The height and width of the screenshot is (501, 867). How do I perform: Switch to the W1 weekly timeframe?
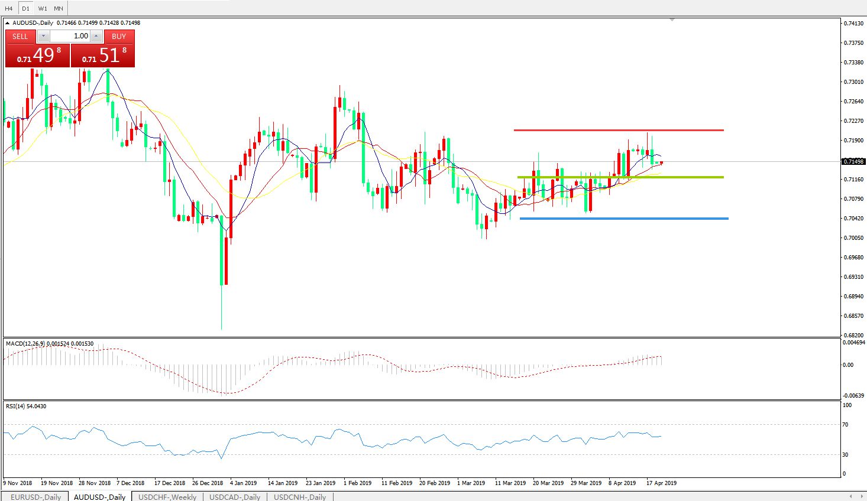coord(43,8)
